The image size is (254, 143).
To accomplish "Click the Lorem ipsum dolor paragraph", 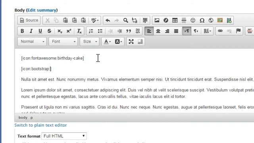I will pyautogui.click(x=137, y=93).
